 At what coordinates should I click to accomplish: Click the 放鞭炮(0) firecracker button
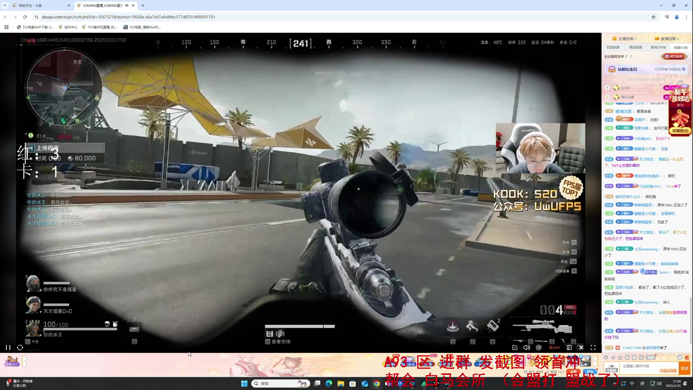pyautogui.click(x=680, y=131)
